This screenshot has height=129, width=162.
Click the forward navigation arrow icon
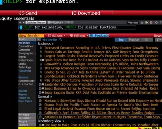24,22
